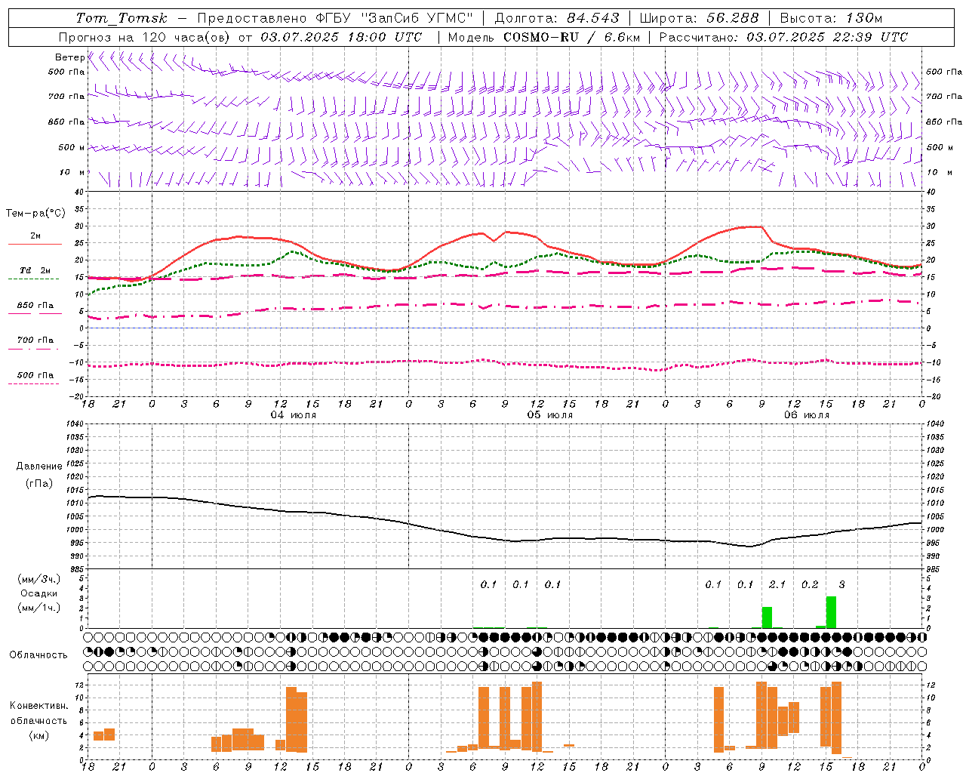Click the dotted pink line sample under the 500 гПа legend
This screenshot has height=773, width=966.
[33, 383]
